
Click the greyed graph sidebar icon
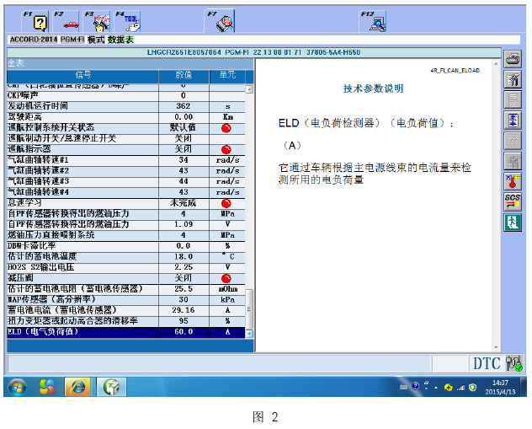(x=513, y=141)
